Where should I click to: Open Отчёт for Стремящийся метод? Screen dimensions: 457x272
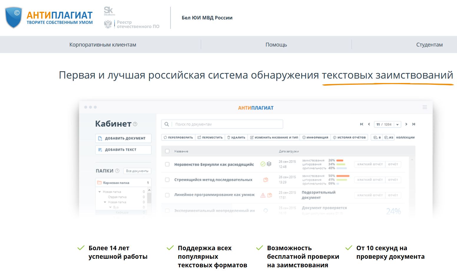393,180
